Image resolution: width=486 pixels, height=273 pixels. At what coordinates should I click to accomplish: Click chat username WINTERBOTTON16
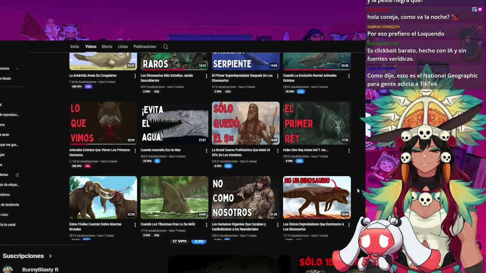tap(383, 44)
